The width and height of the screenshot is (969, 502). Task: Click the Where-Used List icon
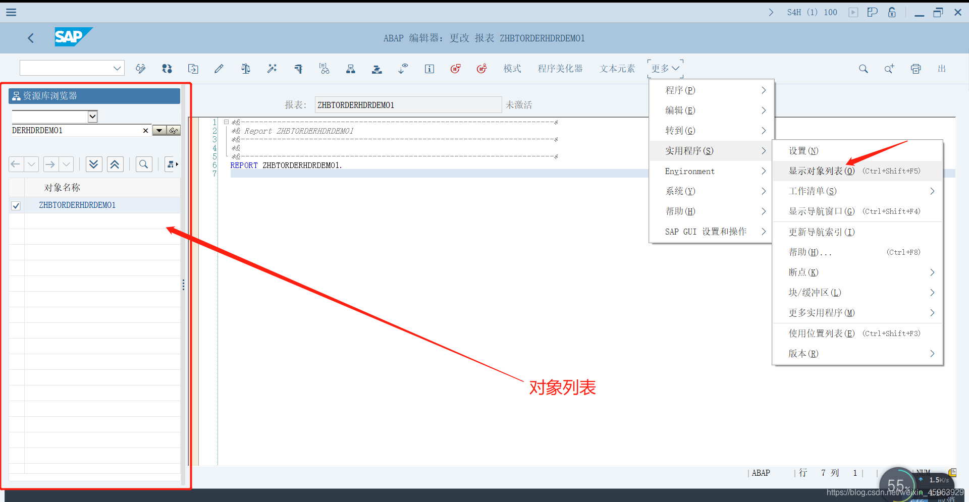(x=325, y=69)
